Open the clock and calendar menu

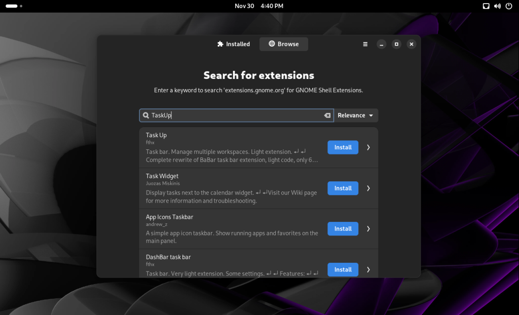click(259, 6)
